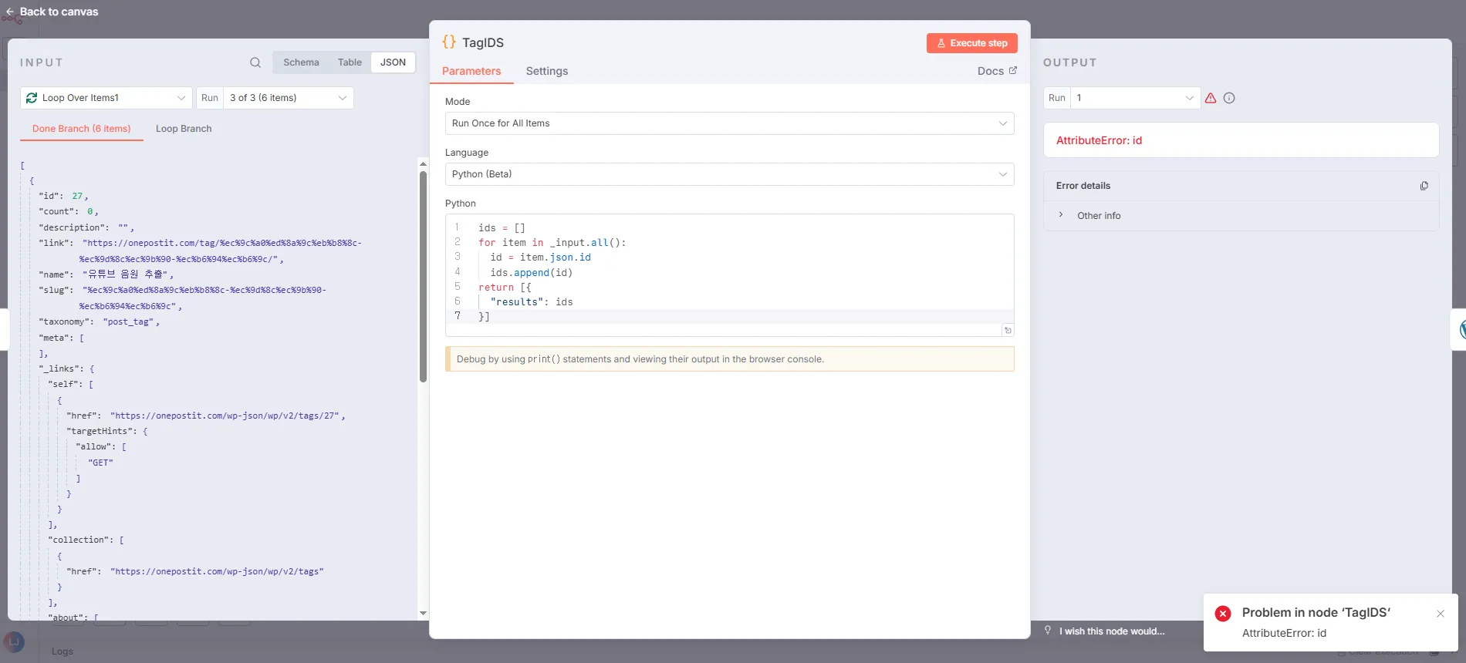This screenshot has width=1466, height=663.
Task: Click the expand code editor icon
Action: point(1008,330)
